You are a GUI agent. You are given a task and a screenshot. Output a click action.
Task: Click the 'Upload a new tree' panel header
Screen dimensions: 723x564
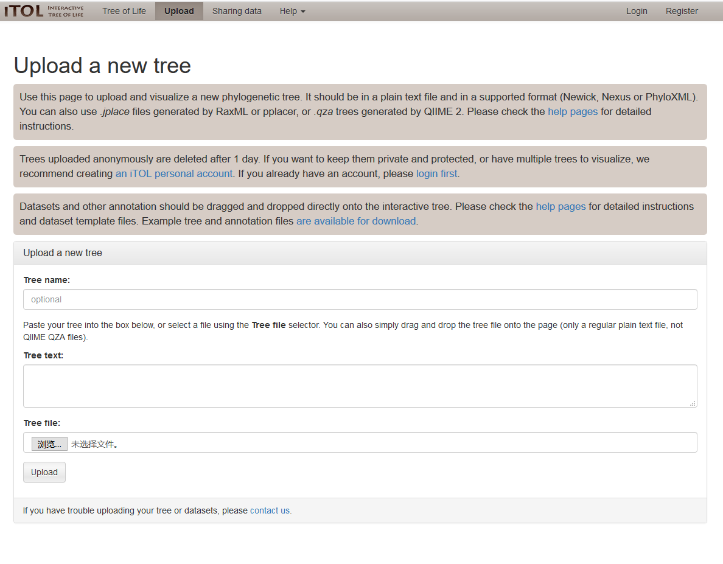pos(63,253)
